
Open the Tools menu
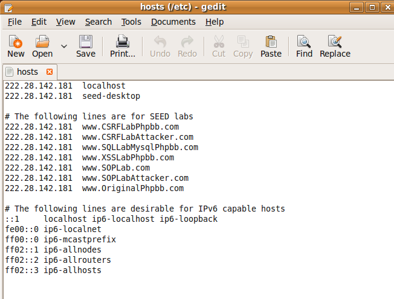point(131,22)
